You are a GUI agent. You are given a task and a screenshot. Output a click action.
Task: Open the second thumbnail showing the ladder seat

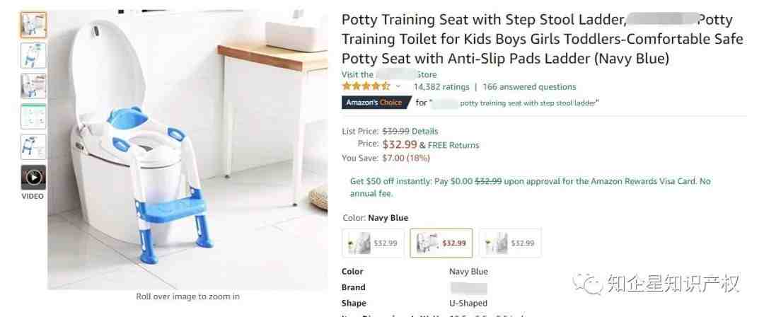[x=33, y=56]
